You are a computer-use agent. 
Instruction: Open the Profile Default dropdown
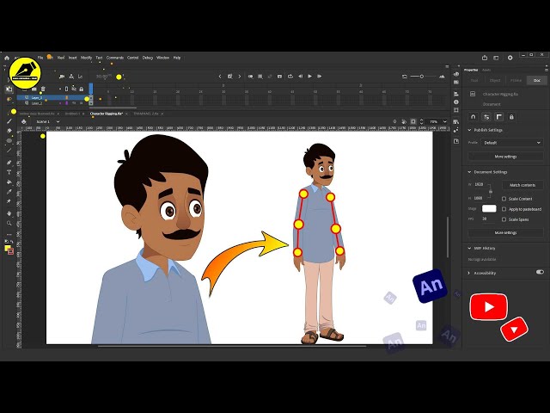coord(512,143)
